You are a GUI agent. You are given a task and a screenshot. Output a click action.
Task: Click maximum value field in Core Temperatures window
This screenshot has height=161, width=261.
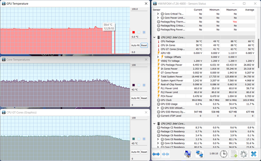tap(139, 65)
